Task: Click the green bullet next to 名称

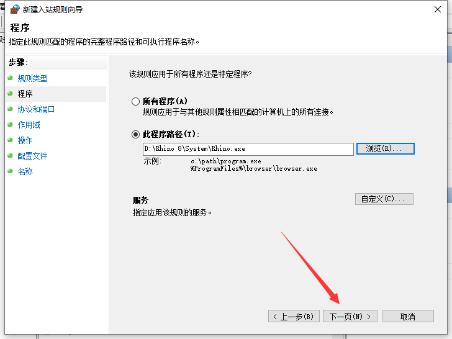Action: coord(9,171)
